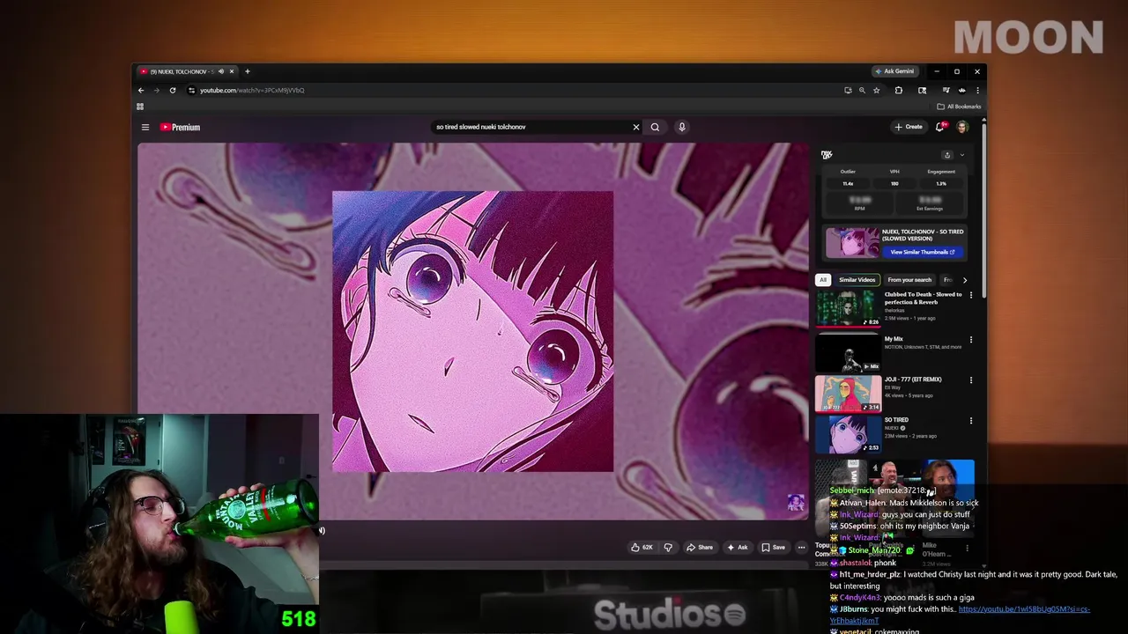Click the Engagement value 1.3%
This screenshot has width=1128, height=634.
pos(941,184)
